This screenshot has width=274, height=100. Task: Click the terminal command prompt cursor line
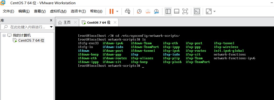[x=111, y=66]
